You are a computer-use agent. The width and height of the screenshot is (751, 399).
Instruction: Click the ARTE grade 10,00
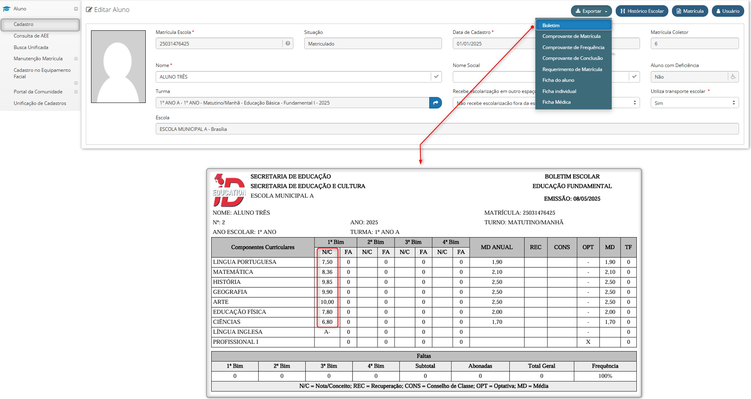pos(327,302)
